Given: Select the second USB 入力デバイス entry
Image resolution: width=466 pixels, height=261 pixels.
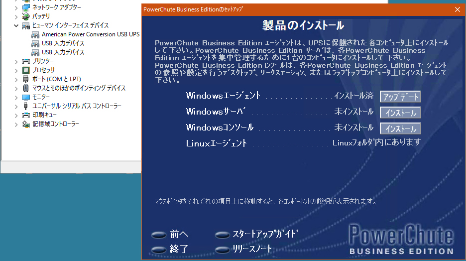Looking at the screenshot, I should point(63,52).
